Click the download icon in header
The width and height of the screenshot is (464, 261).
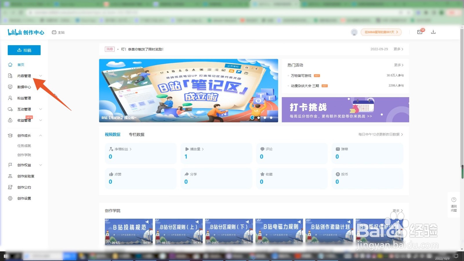coord(433,32)
